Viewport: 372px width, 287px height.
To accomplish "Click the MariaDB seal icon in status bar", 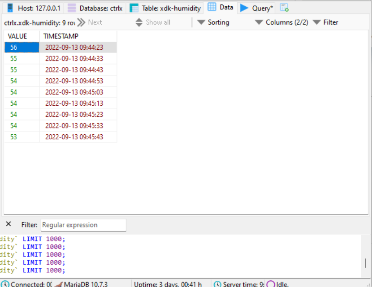I will pyautogui.click(x=58, y=284).
